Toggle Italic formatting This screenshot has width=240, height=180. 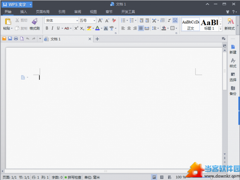pyautogui.click(x=52, y=28)
